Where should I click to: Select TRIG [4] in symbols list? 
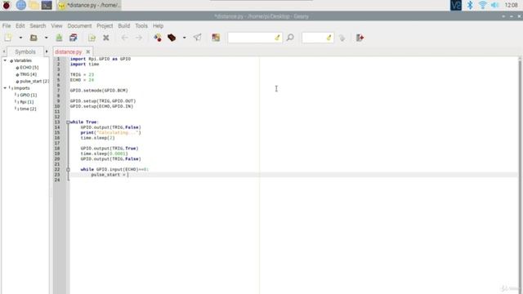click(x=28, y=74)
